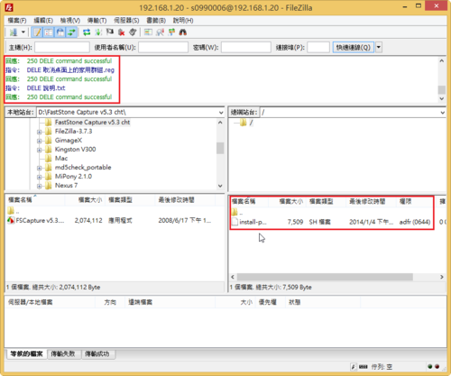Click the speed limit icon in status bar
Screen dimensions: 451x376
click(x=354, y=367)
